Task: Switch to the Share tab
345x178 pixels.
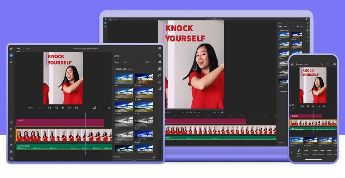Action: pos(27,49)
